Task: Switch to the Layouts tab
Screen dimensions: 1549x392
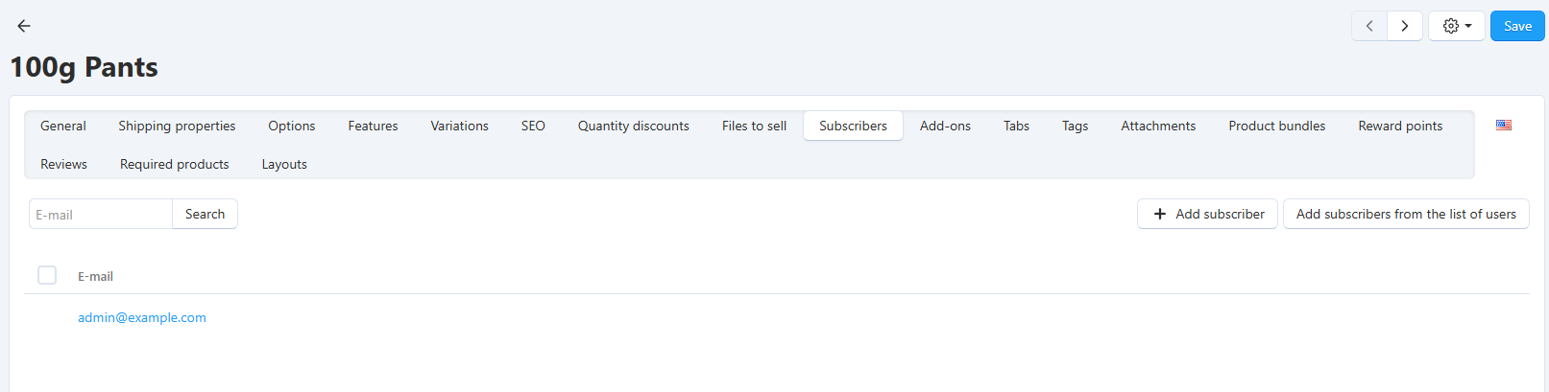Action: click(x=284, y=164)
